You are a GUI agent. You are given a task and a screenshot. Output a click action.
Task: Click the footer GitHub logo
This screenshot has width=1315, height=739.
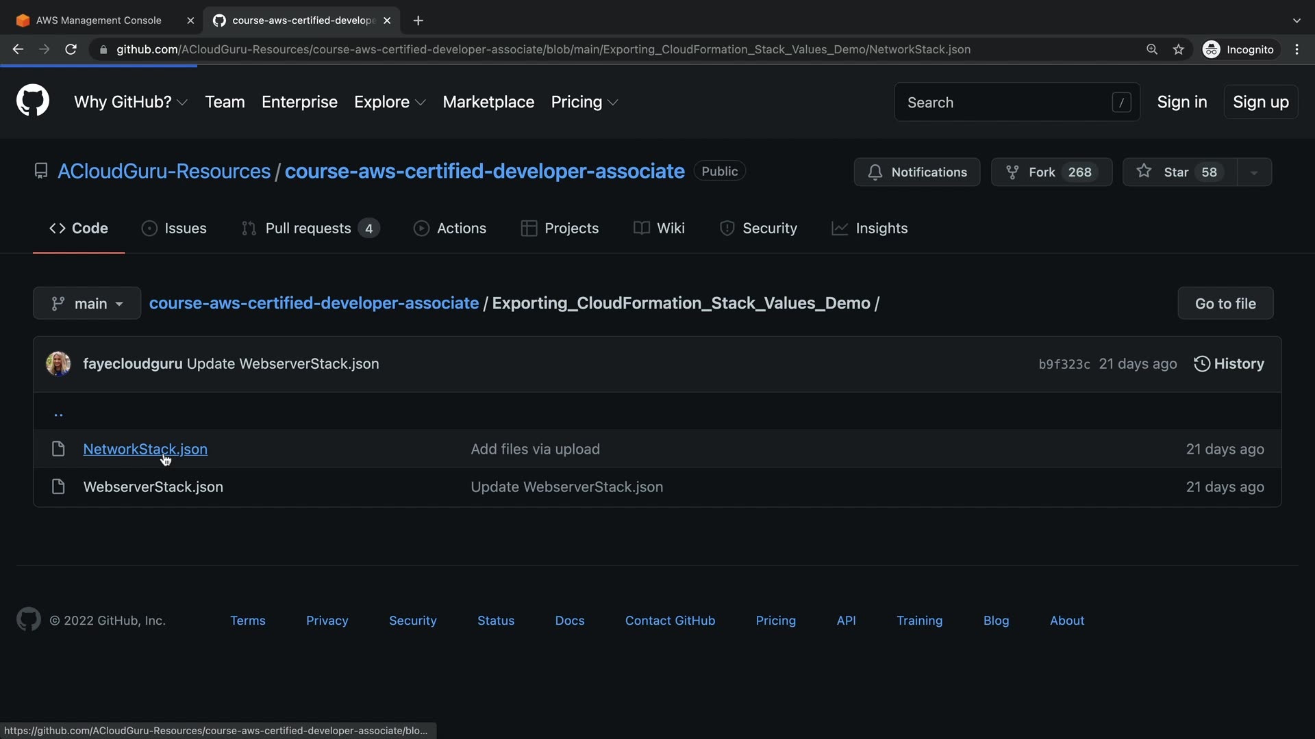pyautogui.click(x=28, y=620)
